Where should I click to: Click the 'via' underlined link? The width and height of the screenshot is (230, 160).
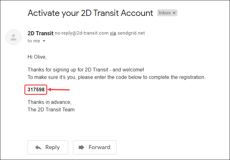[113, 33]
